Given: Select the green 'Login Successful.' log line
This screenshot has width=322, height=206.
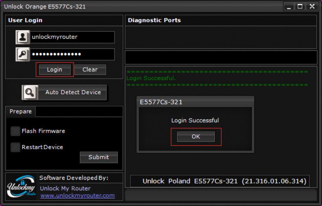Looking at the screenshot, I should click(151, 78).
